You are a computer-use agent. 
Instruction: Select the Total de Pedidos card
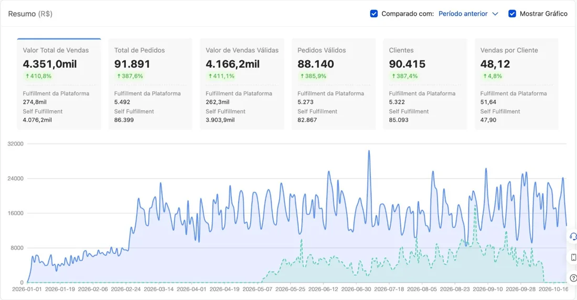pos(150,84)
